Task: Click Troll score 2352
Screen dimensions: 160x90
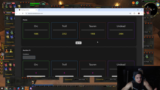Action: pyautogui.click(x=64, y=34)
